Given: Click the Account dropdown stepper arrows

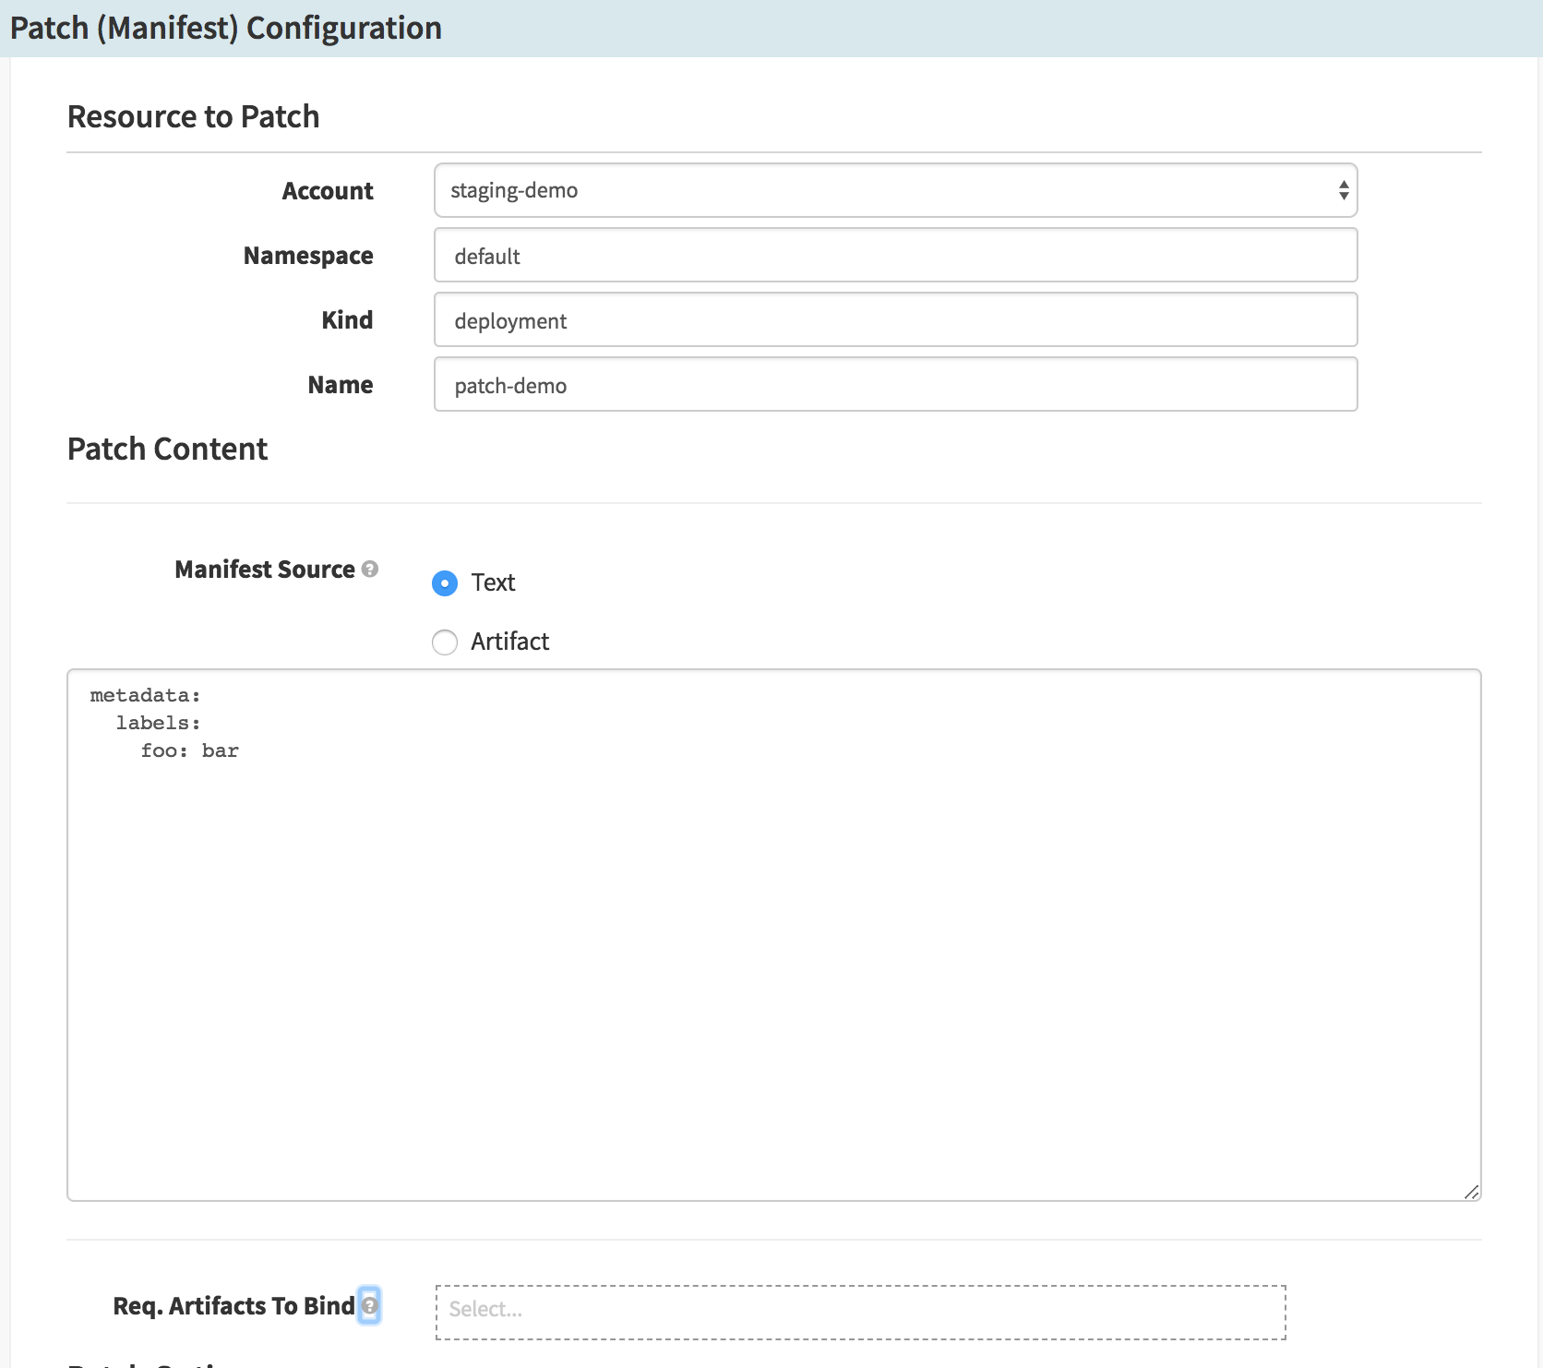Looking at the screenshot, I should [x=1344, y=190].
